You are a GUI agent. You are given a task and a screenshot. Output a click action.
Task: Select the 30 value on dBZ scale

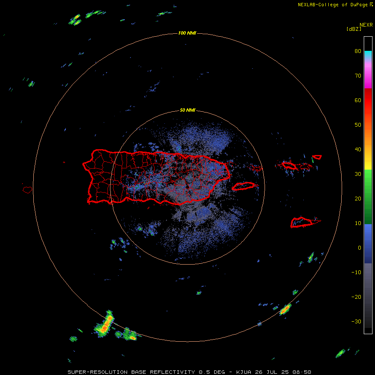click(358, 174)
